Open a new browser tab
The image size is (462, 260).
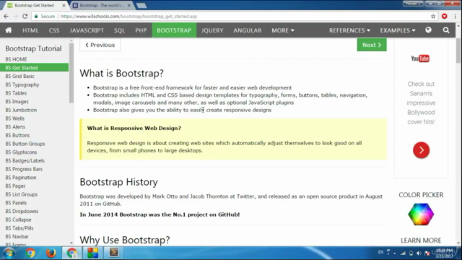click(x=141, y=5)
